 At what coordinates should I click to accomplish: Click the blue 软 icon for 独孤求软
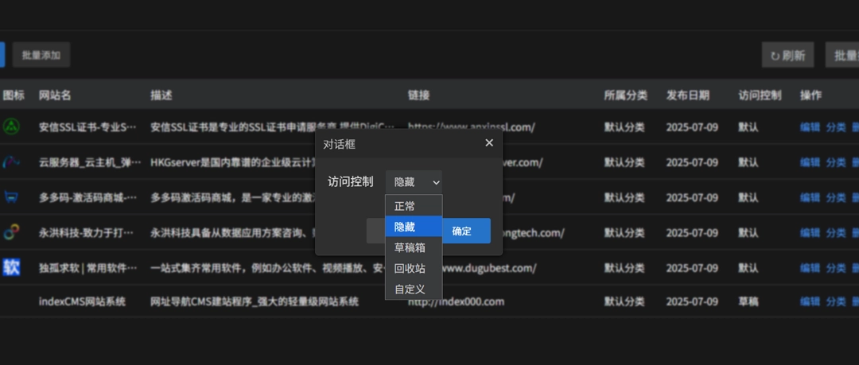[11, 267]
